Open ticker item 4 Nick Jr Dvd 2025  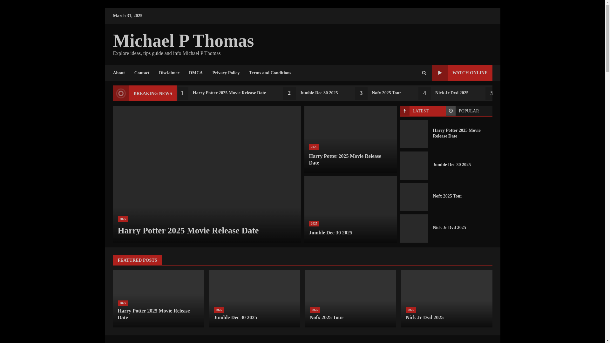point(451,93)
